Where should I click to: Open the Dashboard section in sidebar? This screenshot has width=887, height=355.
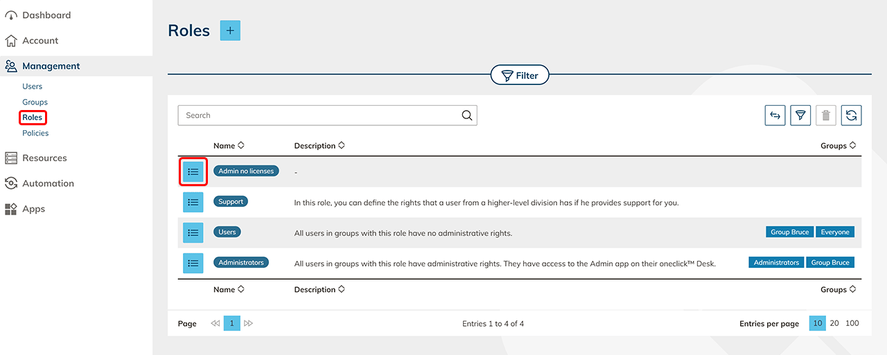click(x=46, y=15)
